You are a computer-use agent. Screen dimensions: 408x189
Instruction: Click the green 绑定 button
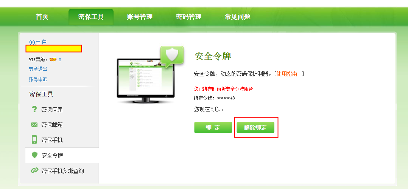(x=213, y=127)
